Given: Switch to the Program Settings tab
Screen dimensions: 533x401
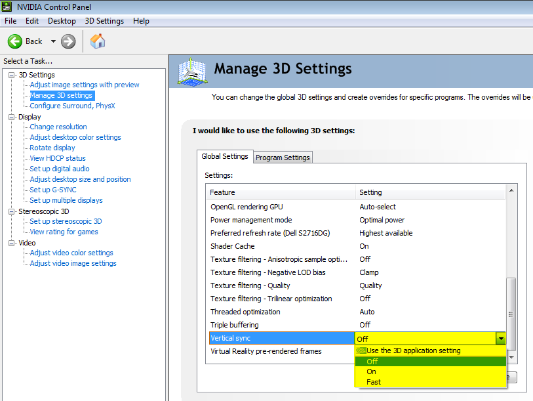Looking at the screenshot, I should [x=283, y=158].
